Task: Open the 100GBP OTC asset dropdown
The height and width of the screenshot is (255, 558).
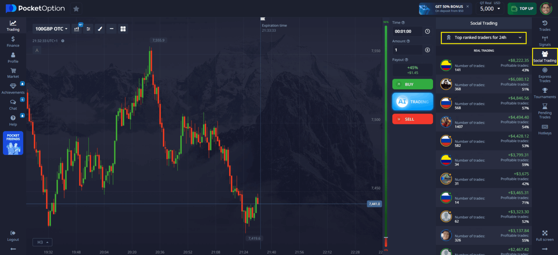Action: pos(51,29)
